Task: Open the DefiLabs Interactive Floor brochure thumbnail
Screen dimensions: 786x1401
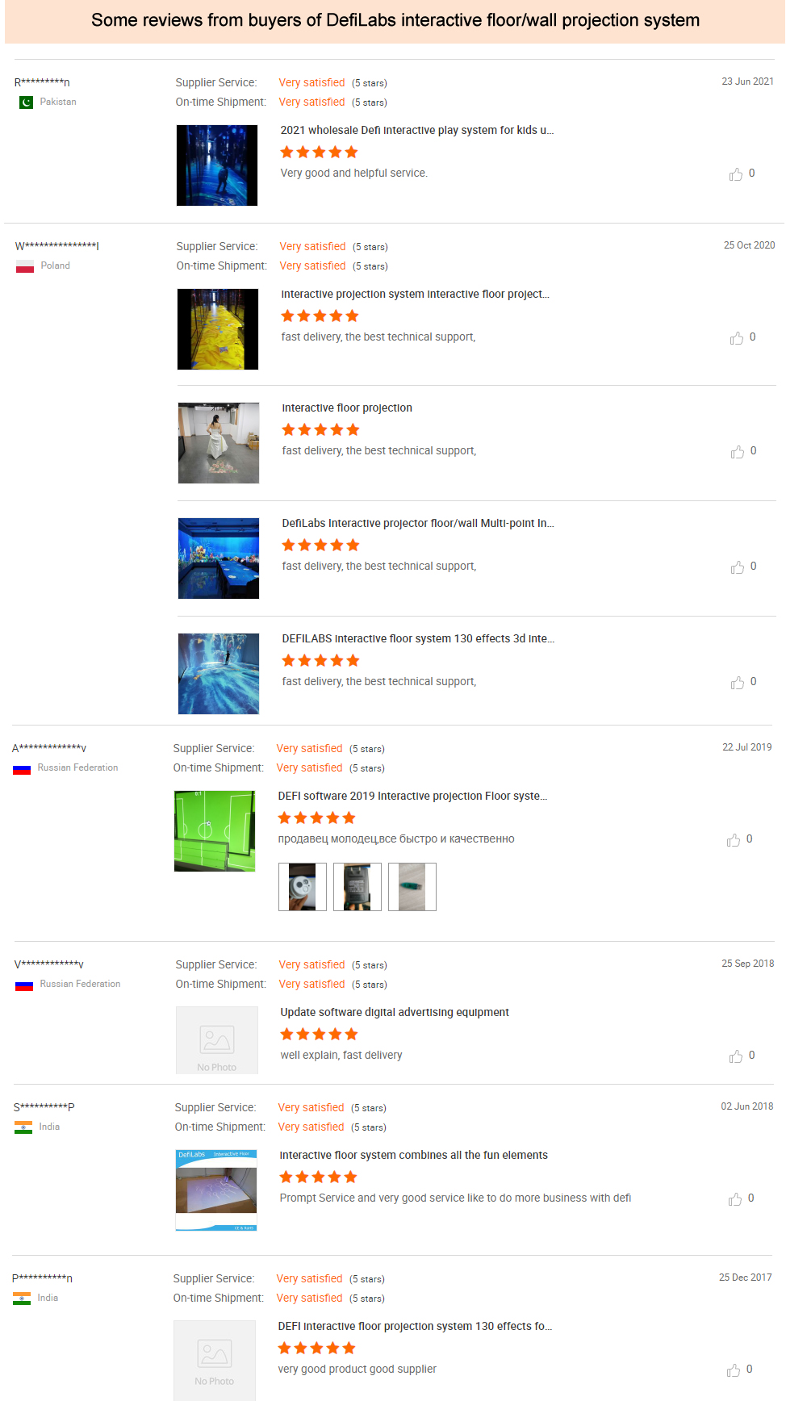Action: click(x=216, y=1190)
